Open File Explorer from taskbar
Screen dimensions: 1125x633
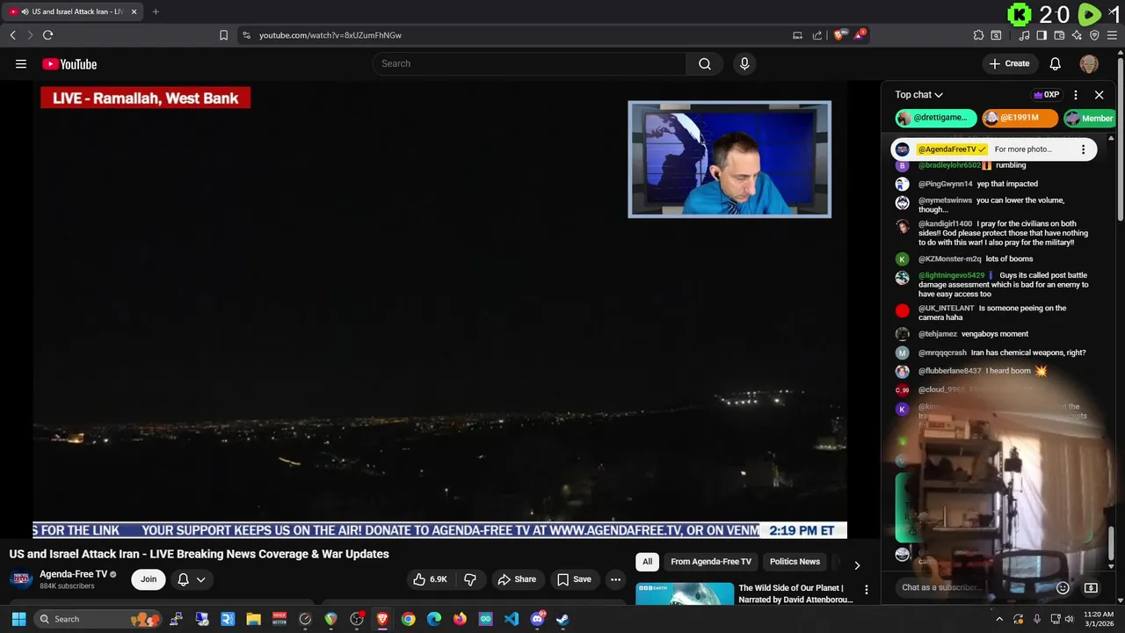tap(253, 619)
